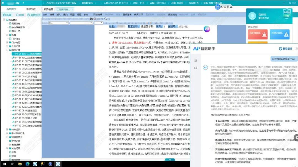Open the 表格 menu
298x167 pixels.
pos(86,14)
